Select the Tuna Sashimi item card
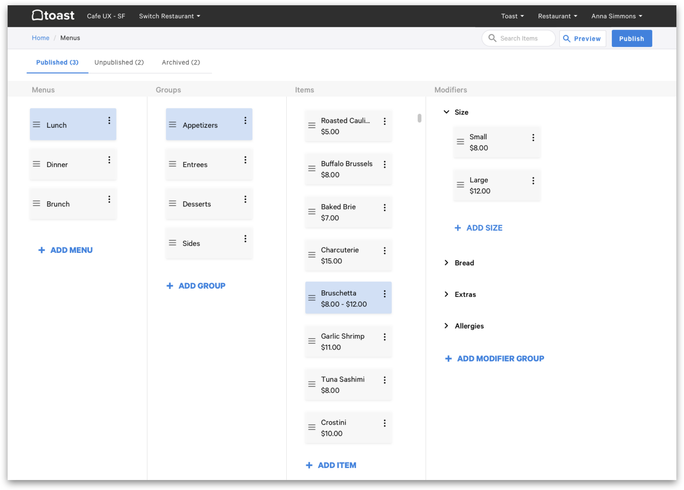The width and height of the screenshot is (684, 490). pyautogui.click(x=348, y=384)
